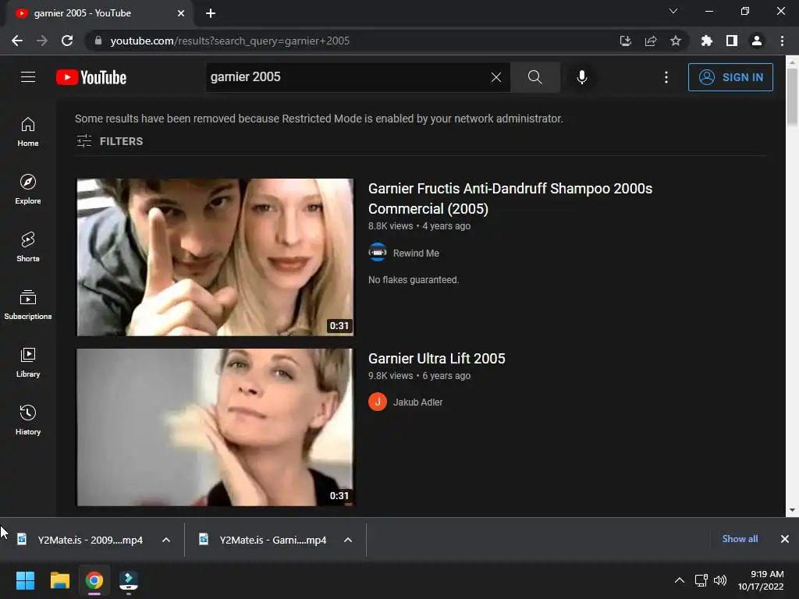Open Library in sidebar
This screenshot has width=799, height=599.
28,362
